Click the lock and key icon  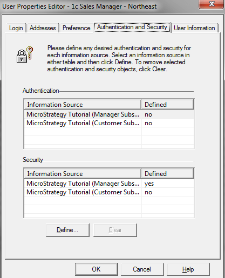click(25, 55)
